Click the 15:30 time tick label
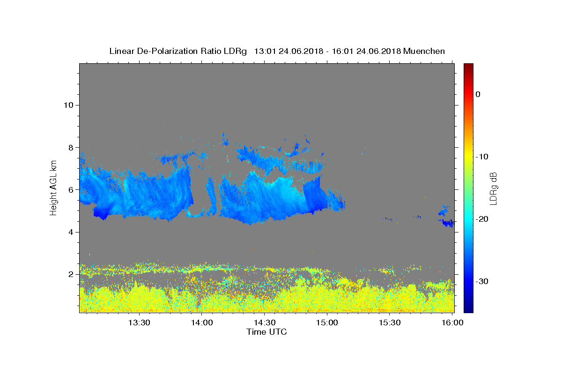Viewport: 562px width, 375px height. (389, 322)
